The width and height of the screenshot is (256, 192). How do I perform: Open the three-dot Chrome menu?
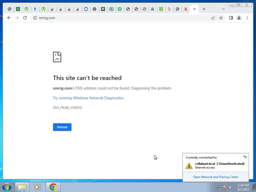[247, 18]
